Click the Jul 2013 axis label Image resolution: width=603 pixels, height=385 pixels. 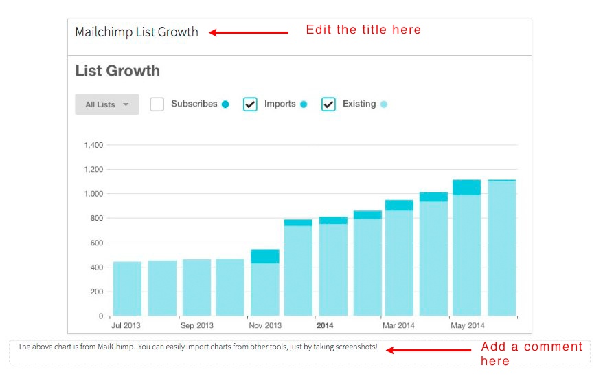click(x=126, y=325)
